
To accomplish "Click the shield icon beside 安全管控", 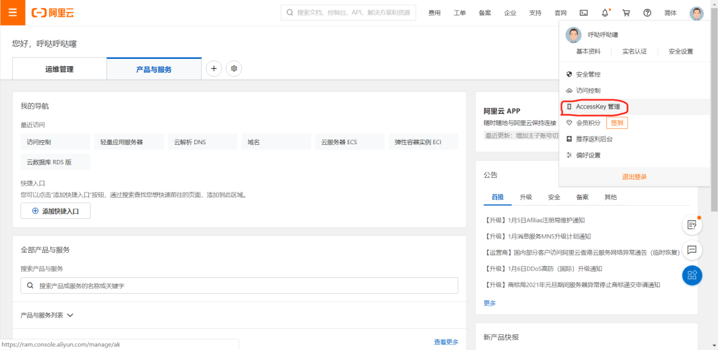I will [569, 74].
